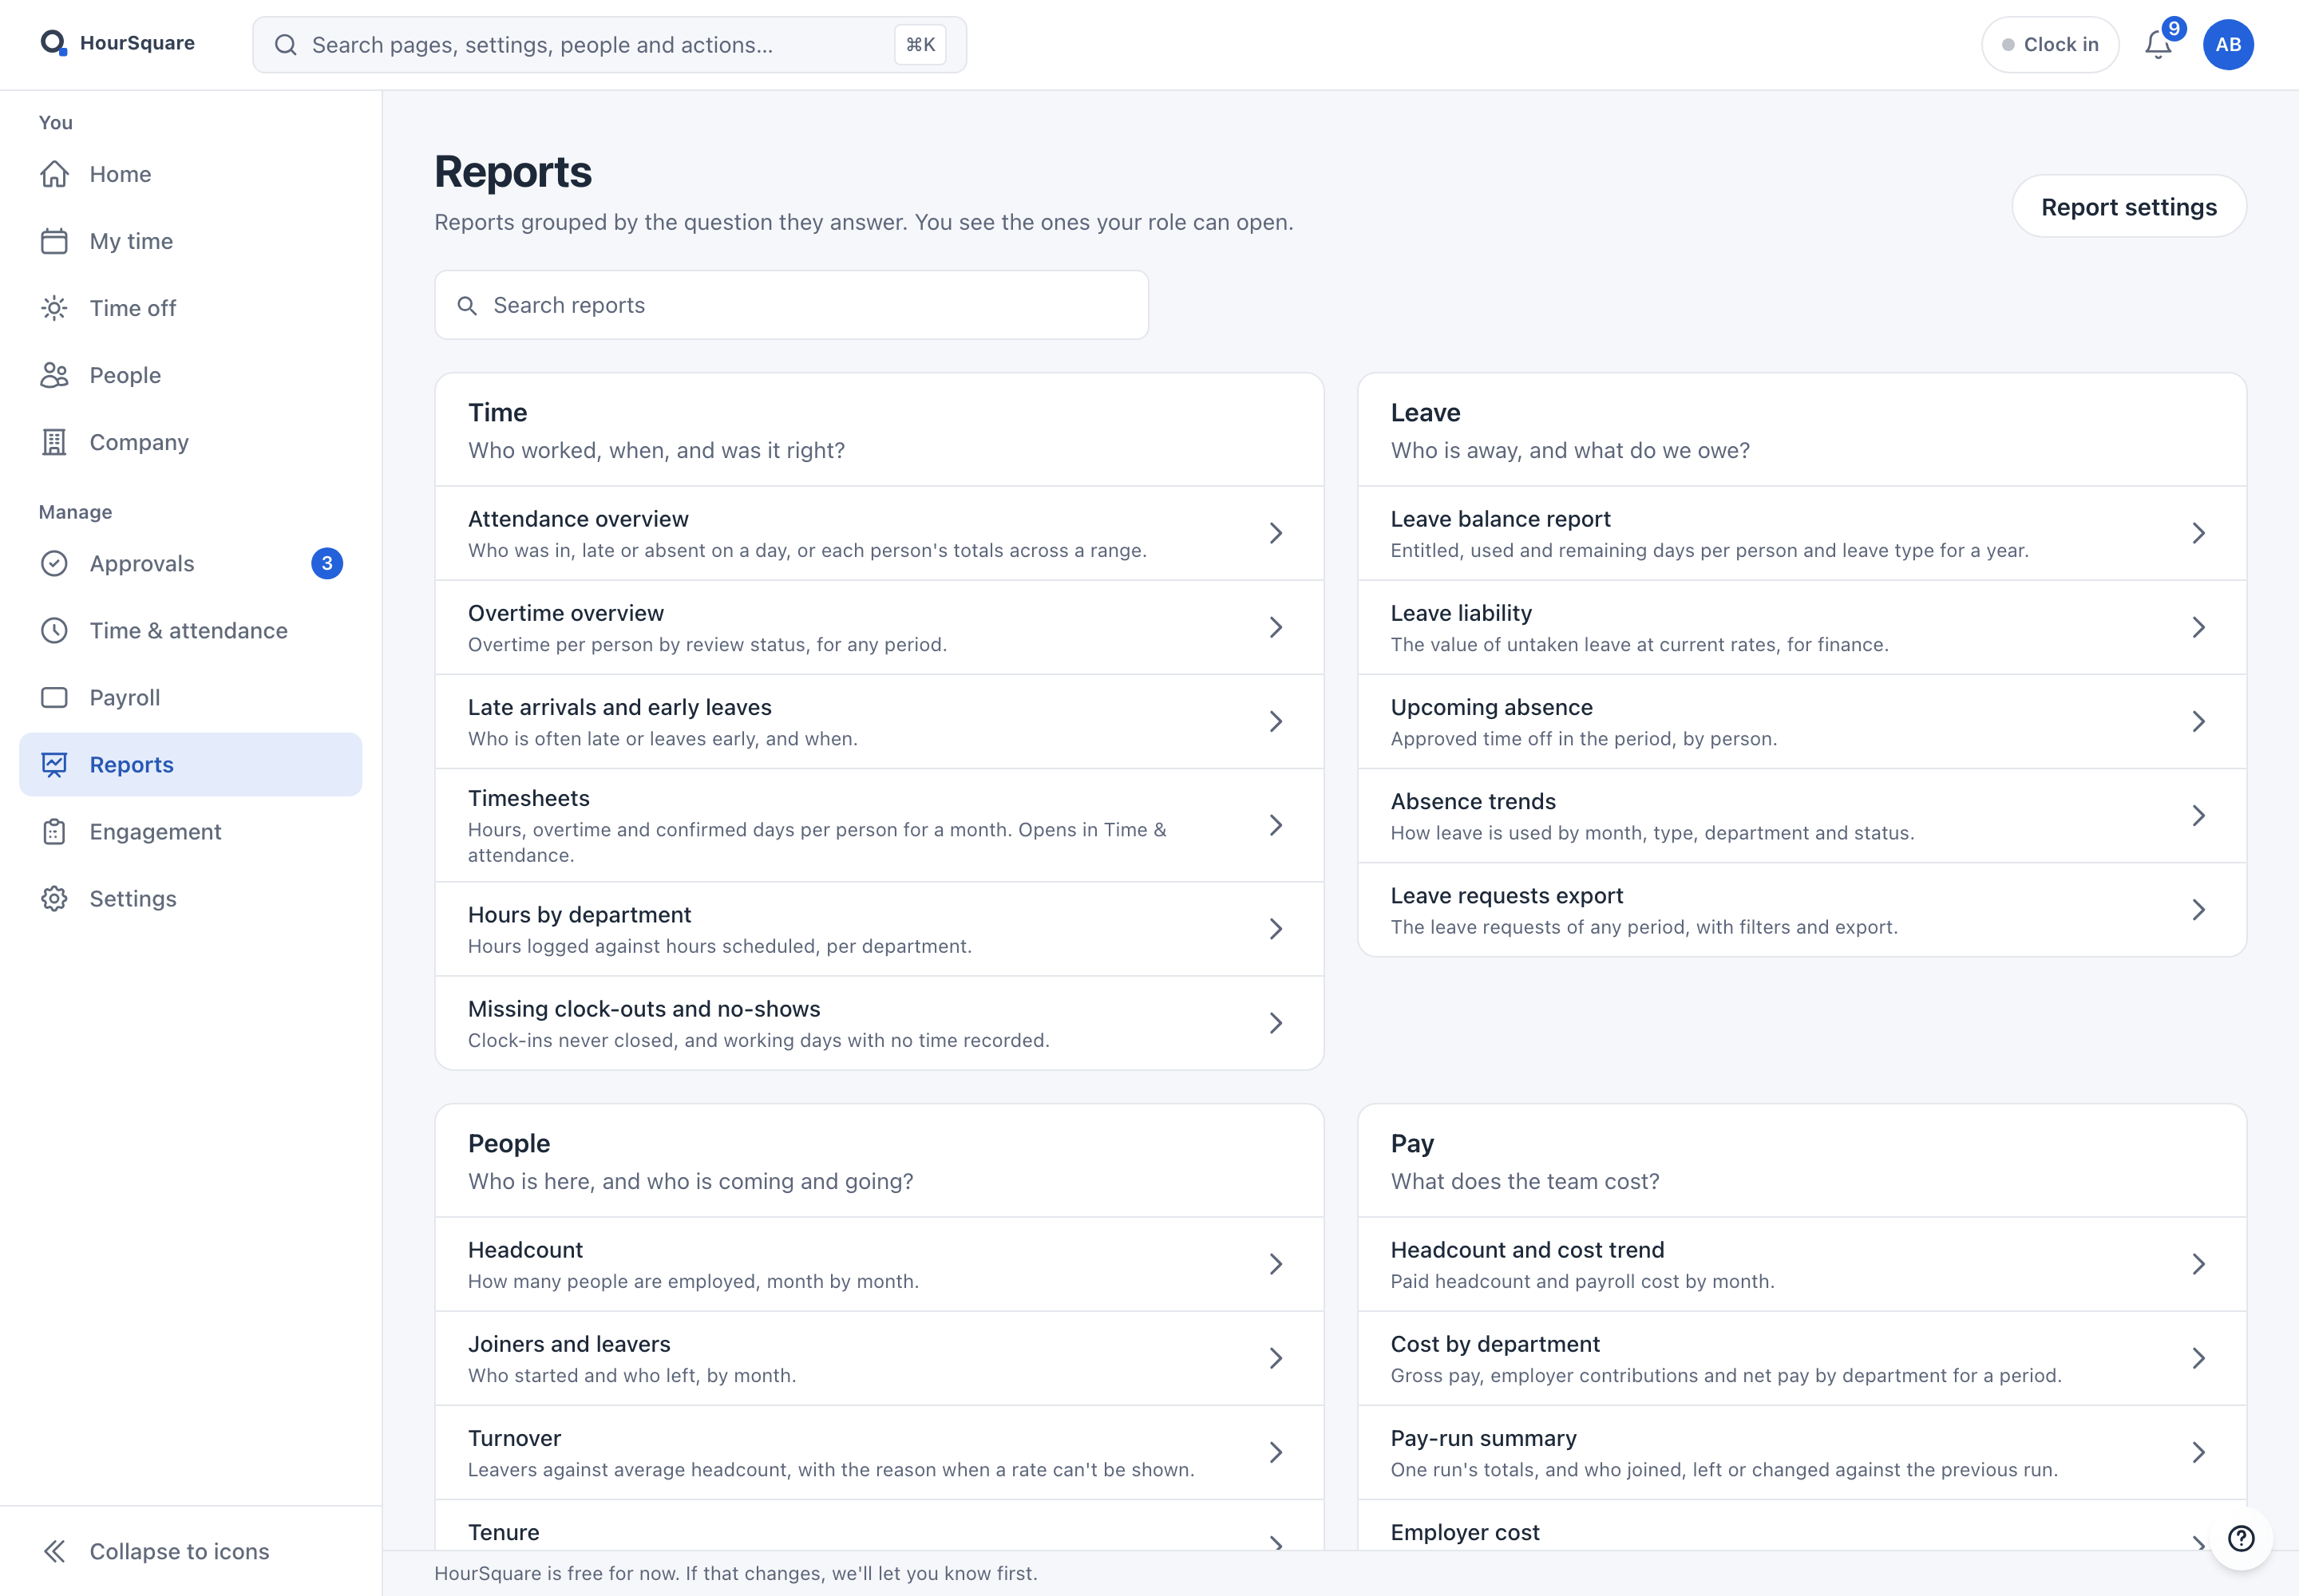Open Payroll from the Manage menu
Screen dimensions: 2299x1596
(x=191, y=698)
